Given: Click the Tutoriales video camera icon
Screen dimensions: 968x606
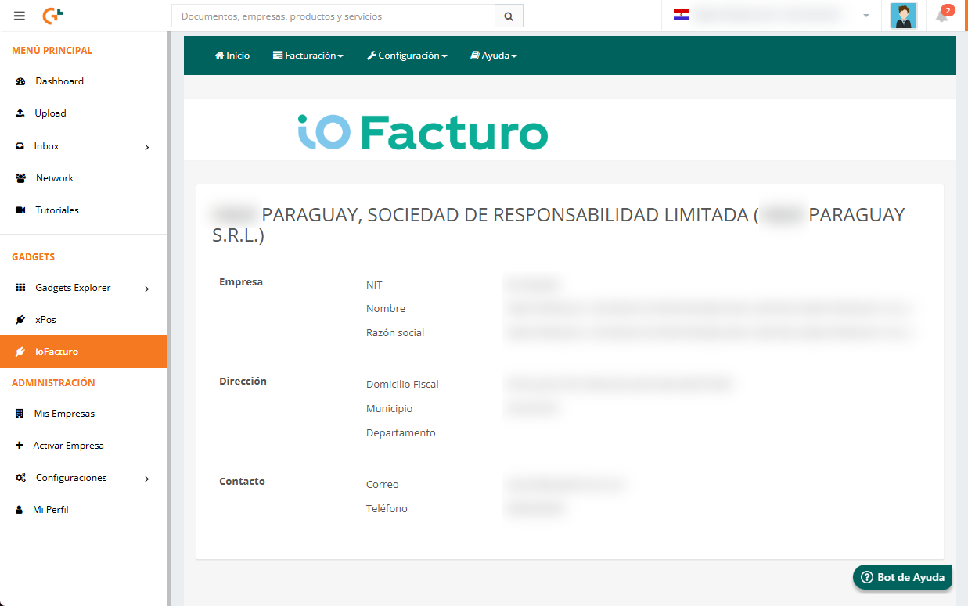Looking at the screenshot, I should click(x=20, y=210).
